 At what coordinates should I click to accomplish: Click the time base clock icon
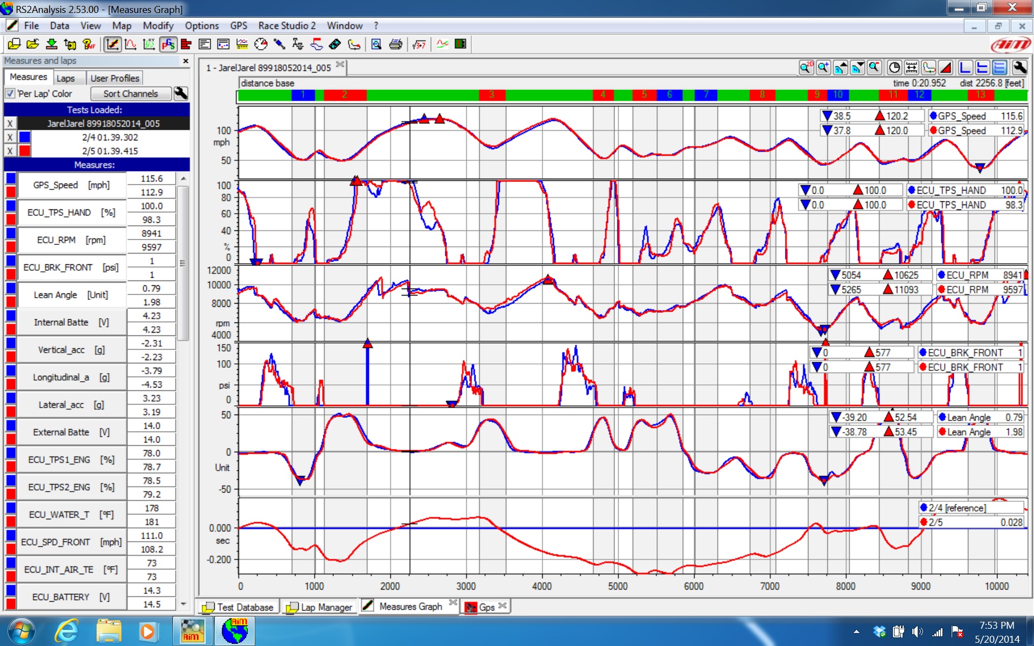(x=895, y=68)
